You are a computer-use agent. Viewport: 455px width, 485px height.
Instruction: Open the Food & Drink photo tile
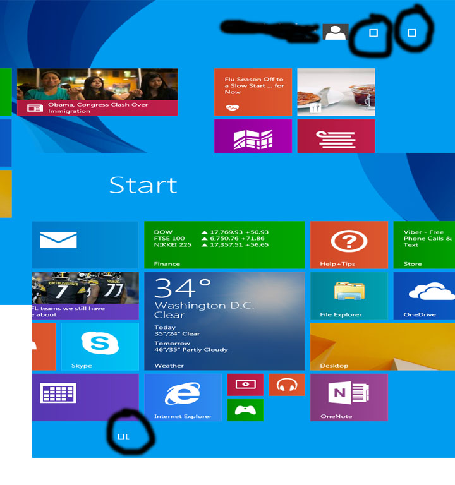[x=336, y=92]
